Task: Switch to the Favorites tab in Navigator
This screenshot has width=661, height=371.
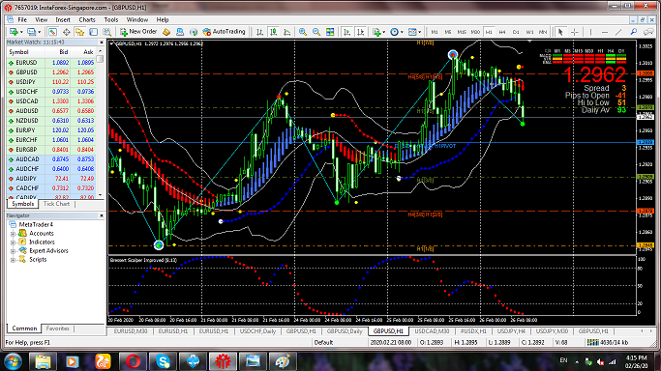Action: 57,328
